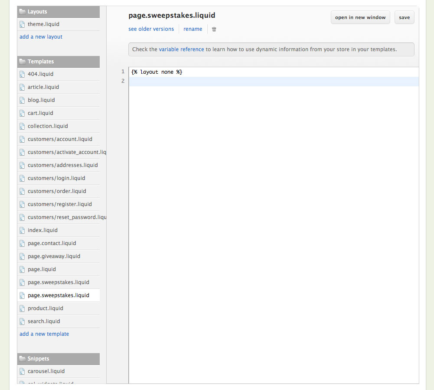Click file icon beside cart.liquid

click(22, 113)
